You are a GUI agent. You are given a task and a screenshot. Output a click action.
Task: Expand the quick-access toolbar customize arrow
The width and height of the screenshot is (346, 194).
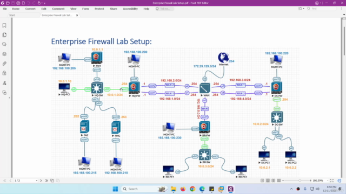(x=44, y=3)
